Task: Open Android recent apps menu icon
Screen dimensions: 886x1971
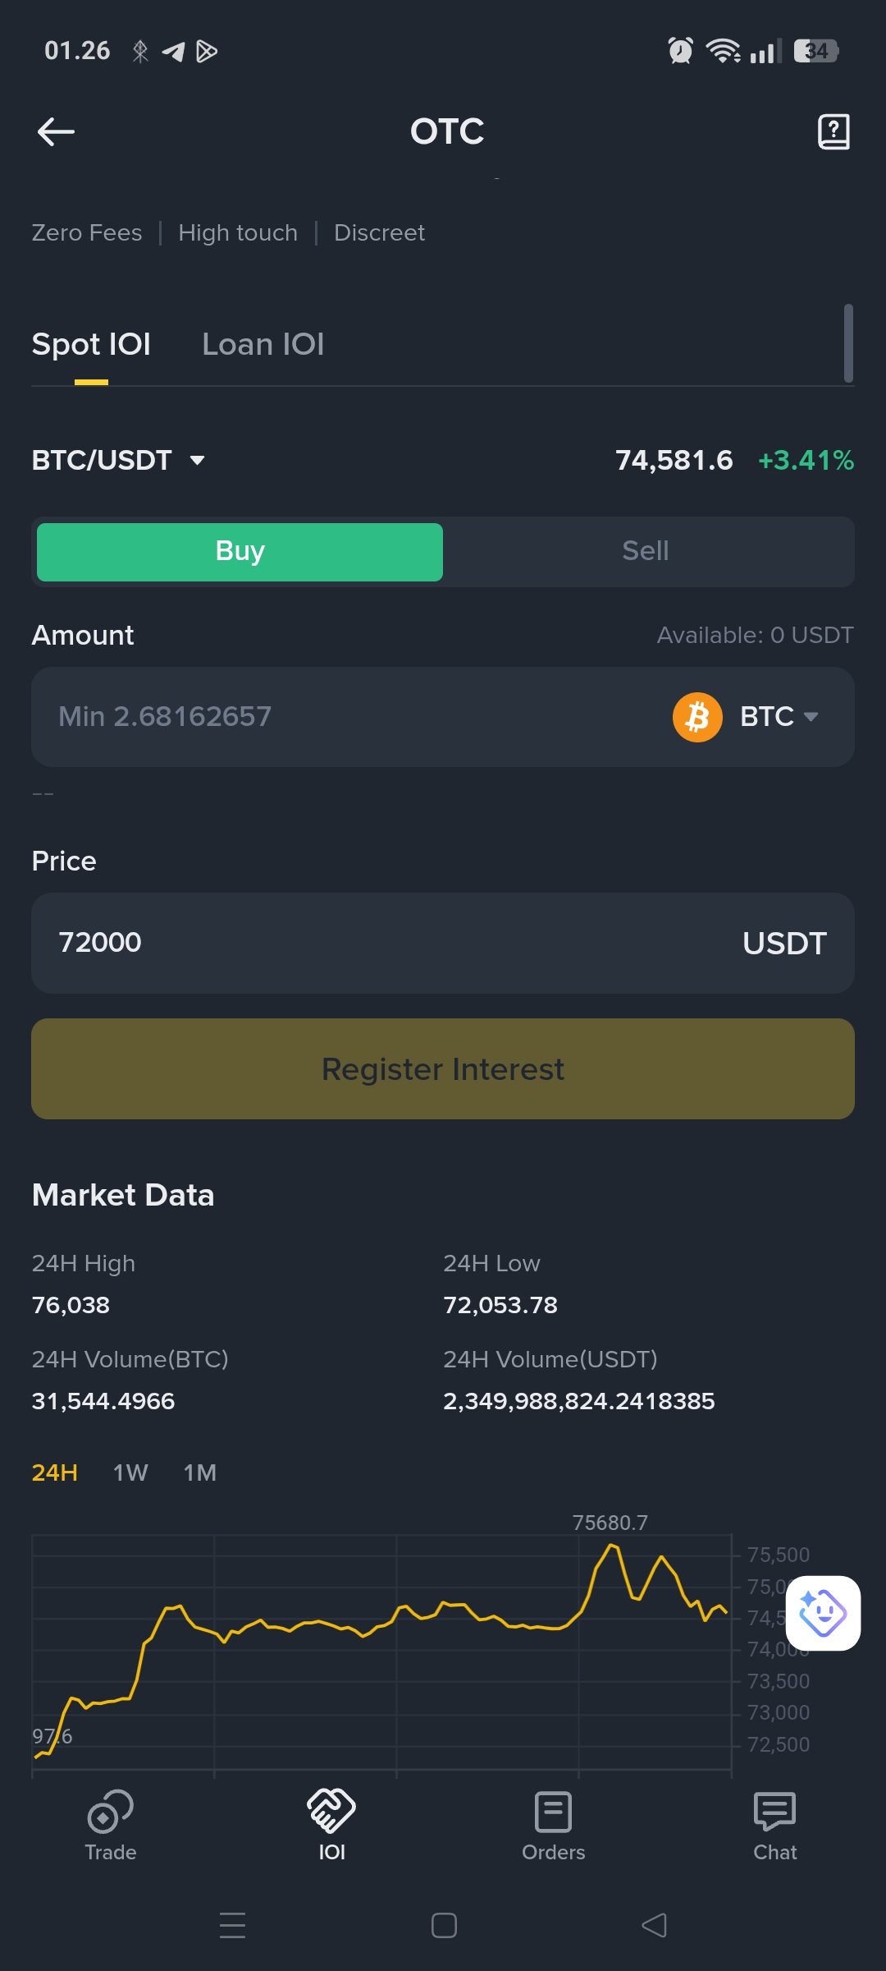Action: 233,1925
